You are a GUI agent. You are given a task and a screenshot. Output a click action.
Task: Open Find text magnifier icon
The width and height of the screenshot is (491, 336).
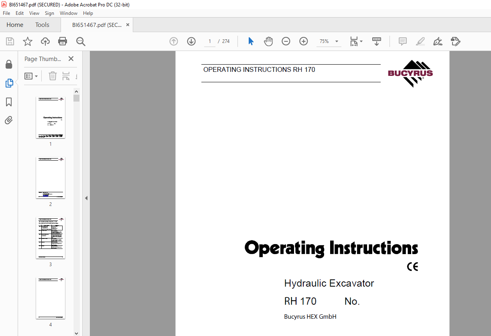[x=81, y=41]
